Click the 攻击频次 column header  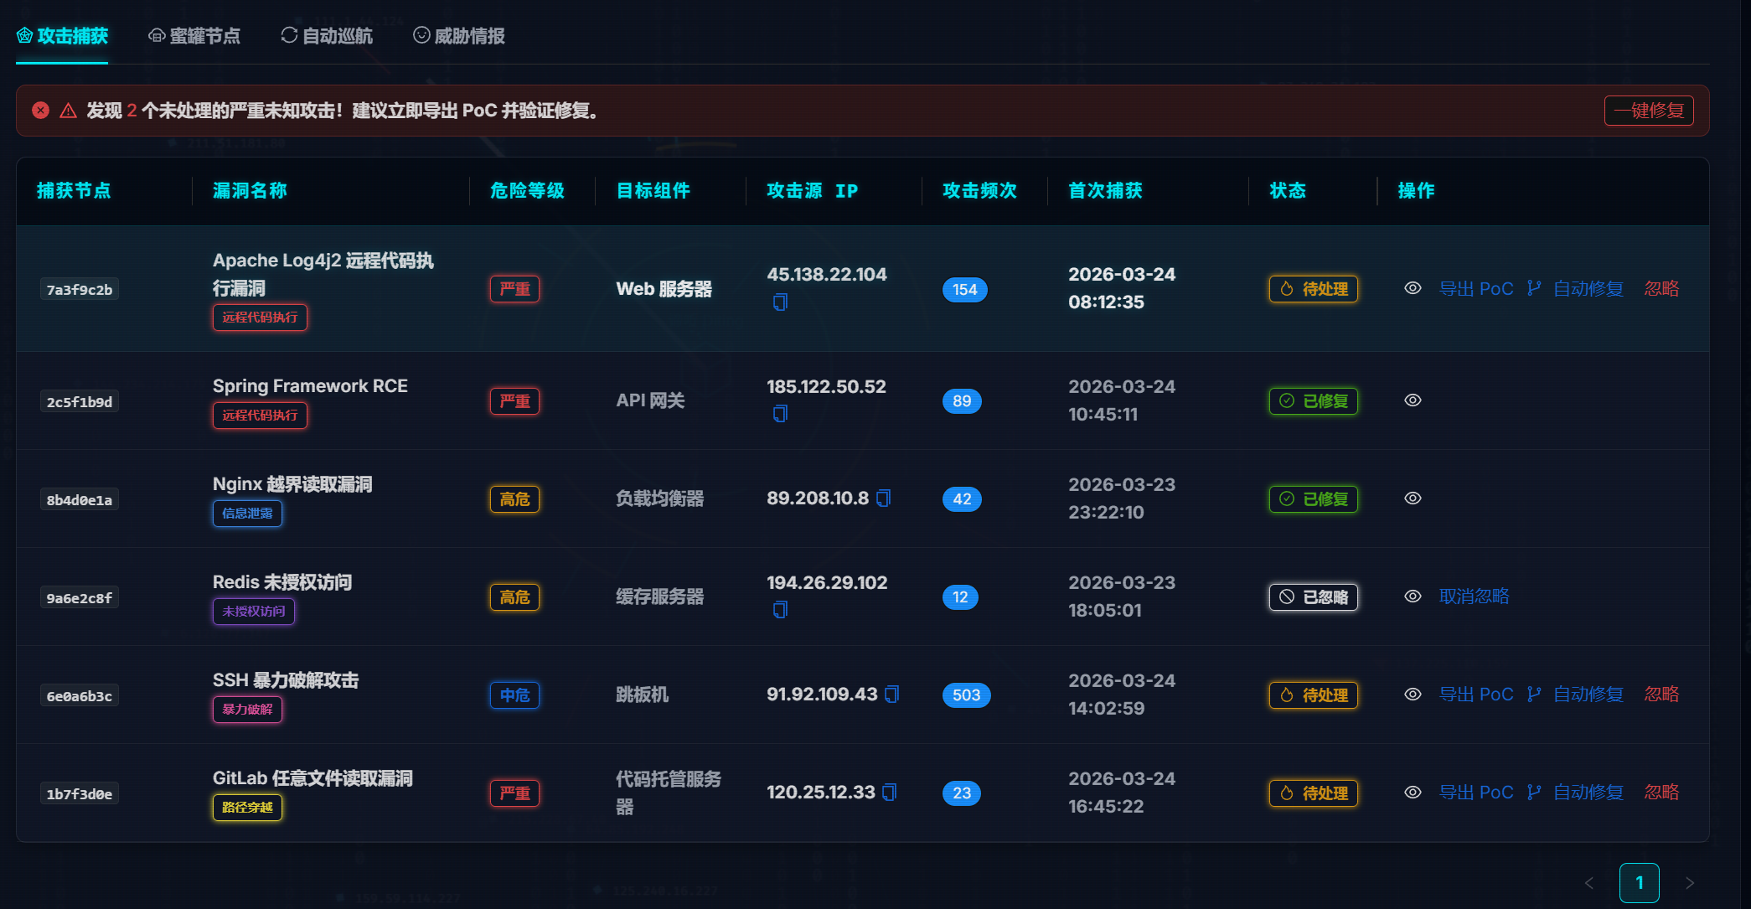pos(980,191)
